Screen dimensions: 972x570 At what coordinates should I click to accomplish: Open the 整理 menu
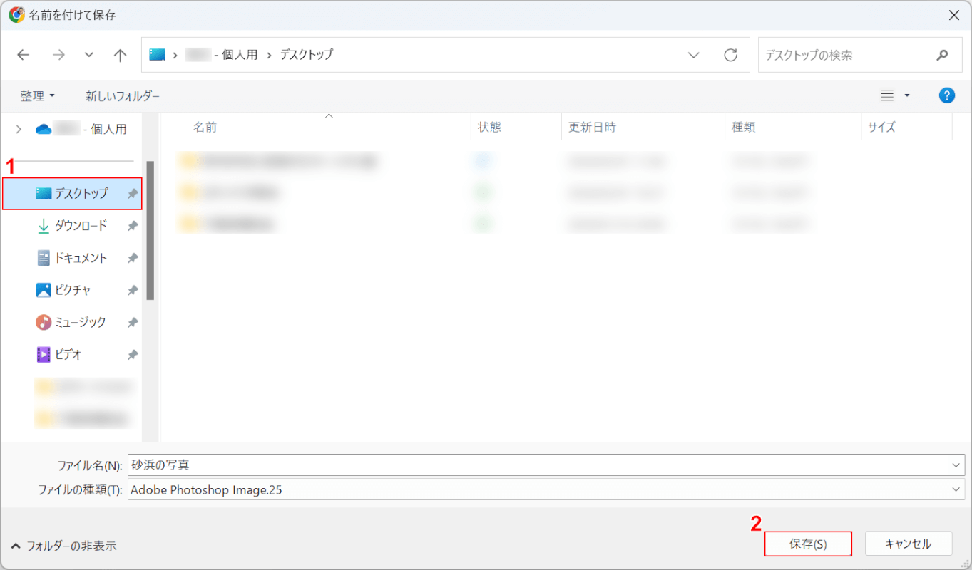(x=38, y=95)
